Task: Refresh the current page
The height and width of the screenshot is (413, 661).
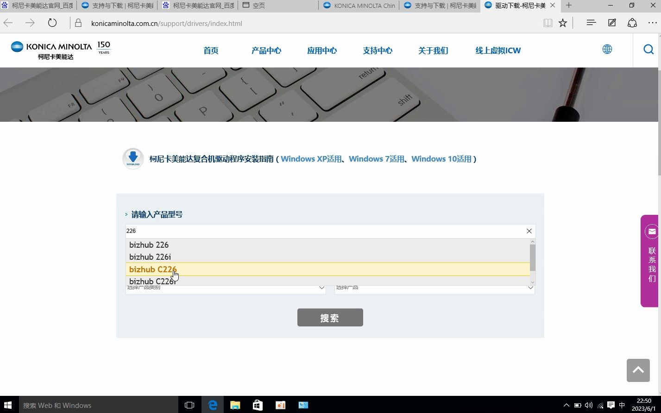Action: coord(52,23)
